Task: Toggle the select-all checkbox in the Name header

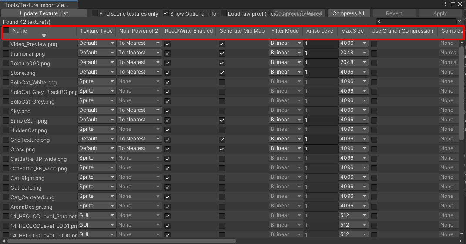Action: 6,30
